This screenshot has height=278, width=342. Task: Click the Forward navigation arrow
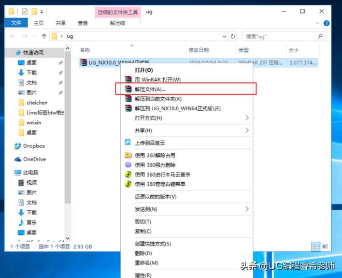pyautogui.click(x=25, y=36)
